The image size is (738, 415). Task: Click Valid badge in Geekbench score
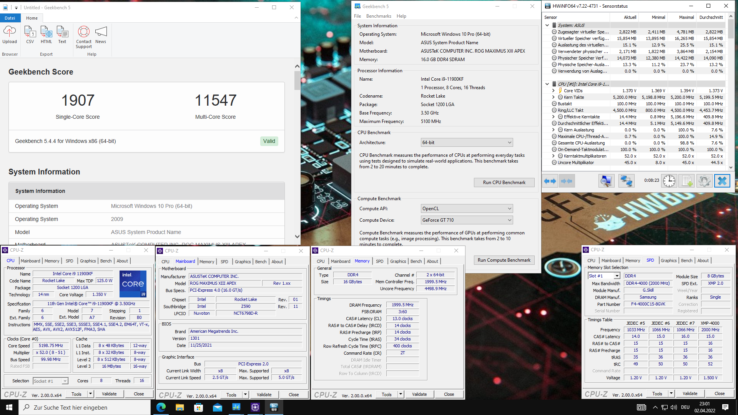[269, 141]
